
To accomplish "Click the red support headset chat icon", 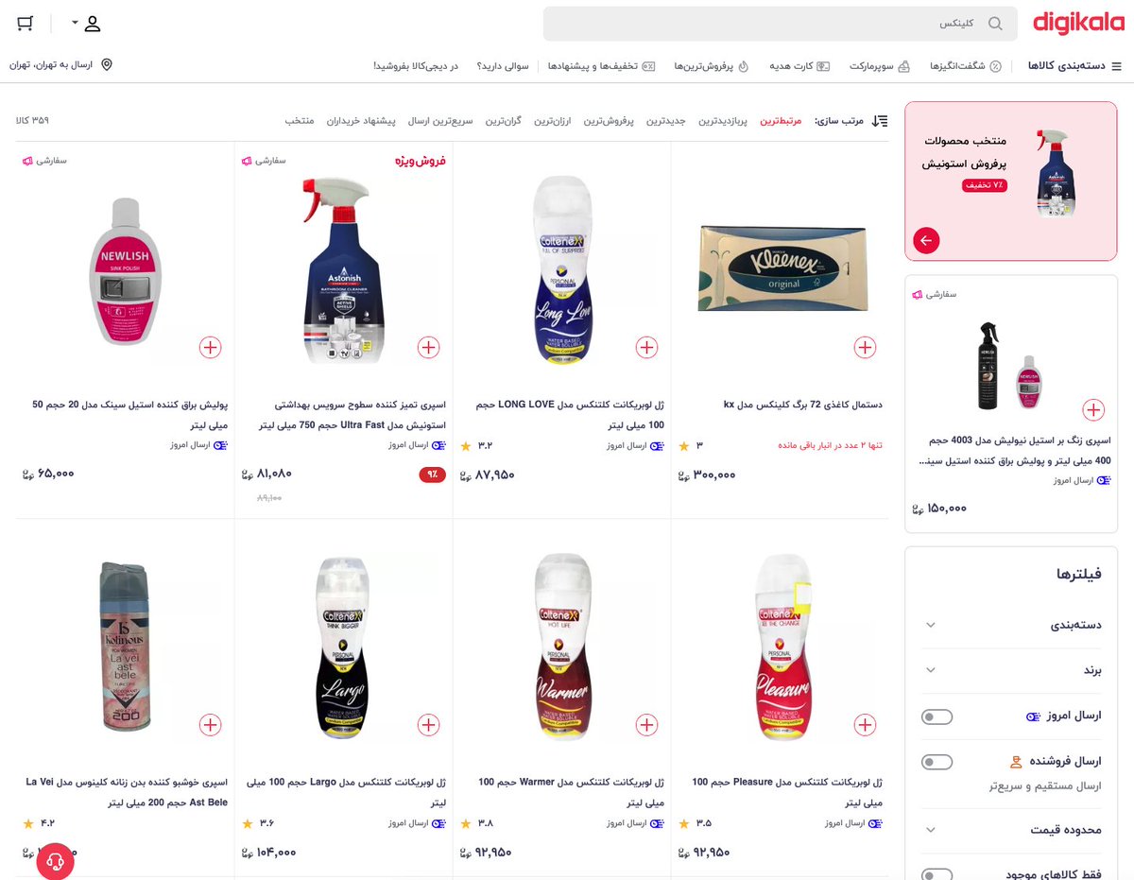I will (x=55, y=860).
